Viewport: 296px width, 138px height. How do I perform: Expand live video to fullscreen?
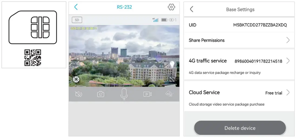point(172,79)
